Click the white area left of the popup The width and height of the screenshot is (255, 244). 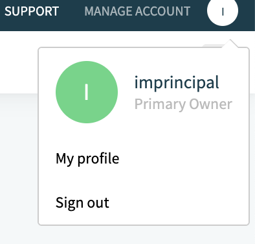pyautogui.click(x=19, y=63)
